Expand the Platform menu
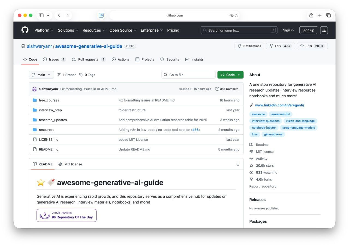 point(44,30)
